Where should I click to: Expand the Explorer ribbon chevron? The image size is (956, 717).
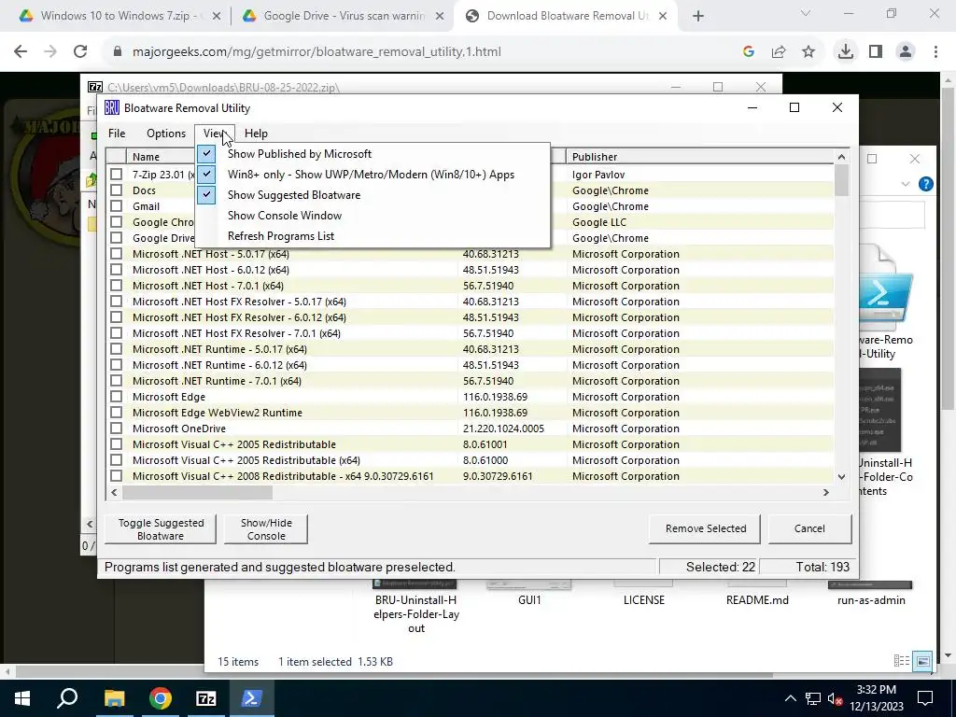[x=906, y=184]
